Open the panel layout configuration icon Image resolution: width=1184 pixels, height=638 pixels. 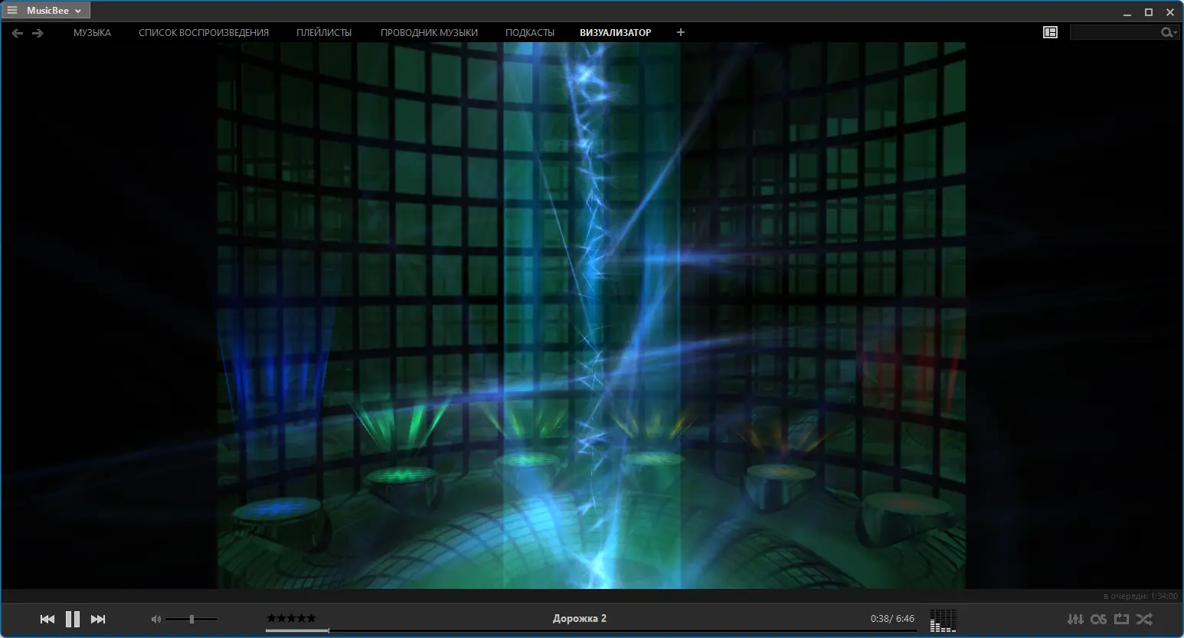[1051, 32]
